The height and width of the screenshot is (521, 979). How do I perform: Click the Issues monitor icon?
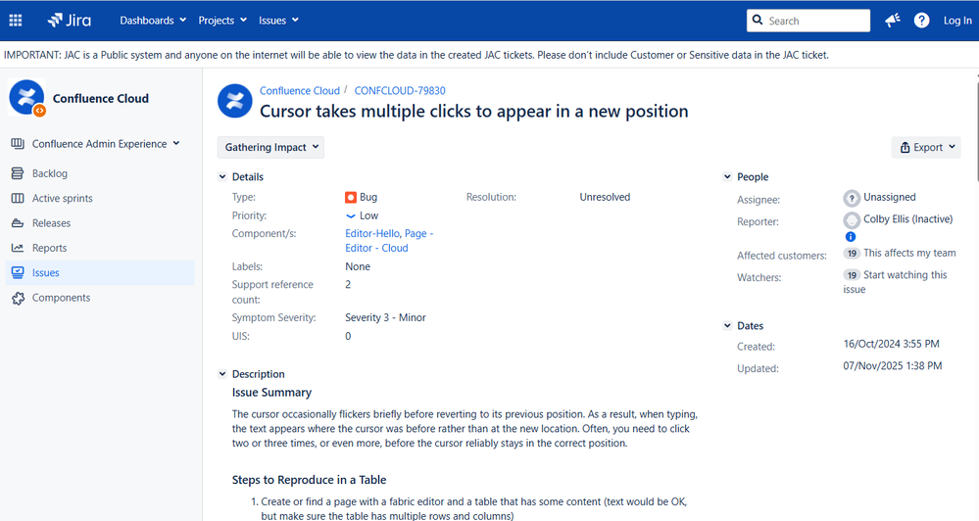(18, 272)
